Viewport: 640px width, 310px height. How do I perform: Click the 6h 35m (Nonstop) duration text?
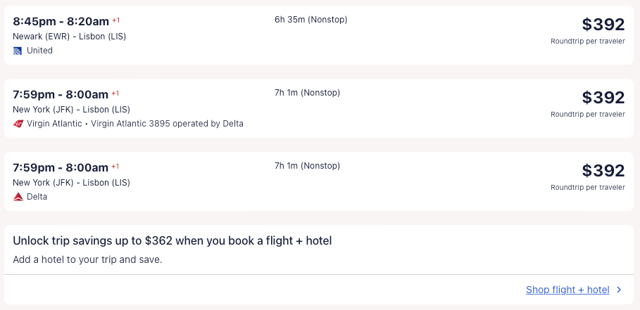coord(310,20)
